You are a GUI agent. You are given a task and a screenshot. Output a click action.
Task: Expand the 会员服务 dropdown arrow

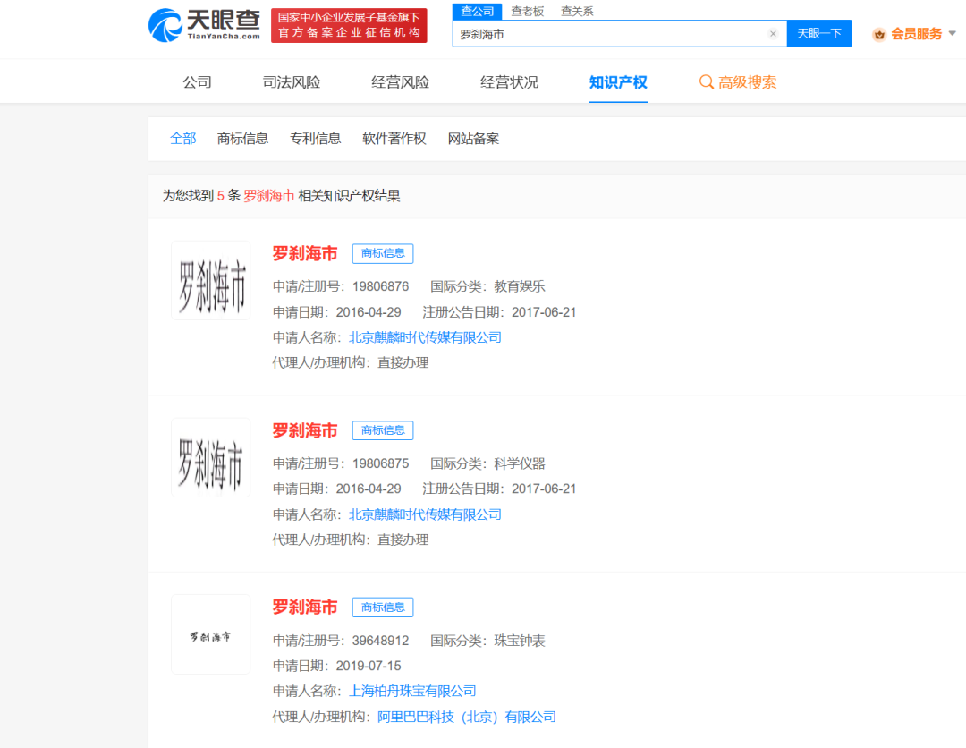tap(952, 33)
